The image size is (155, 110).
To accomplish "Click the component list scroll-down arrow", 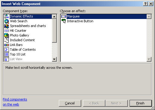I will click(x=54, y=59).
